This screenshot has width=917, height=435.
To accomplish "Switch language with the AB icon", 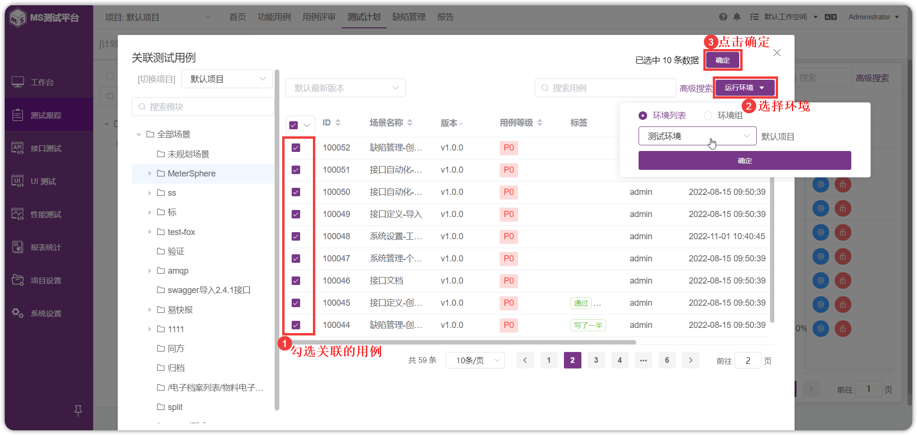I will [830, 17].
